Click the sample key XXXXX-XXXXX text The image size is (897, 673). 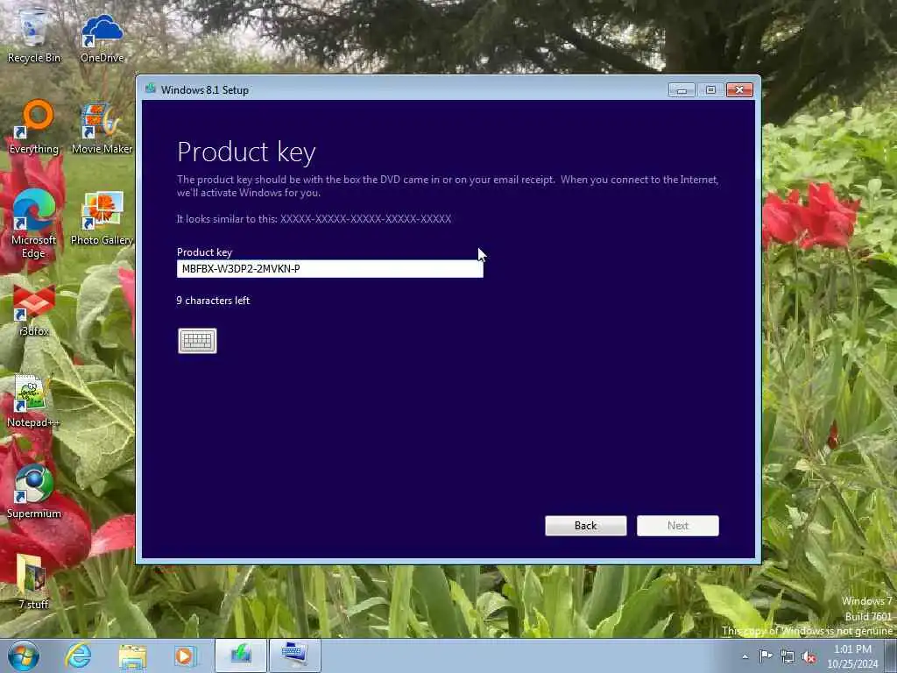pos(365,218)
